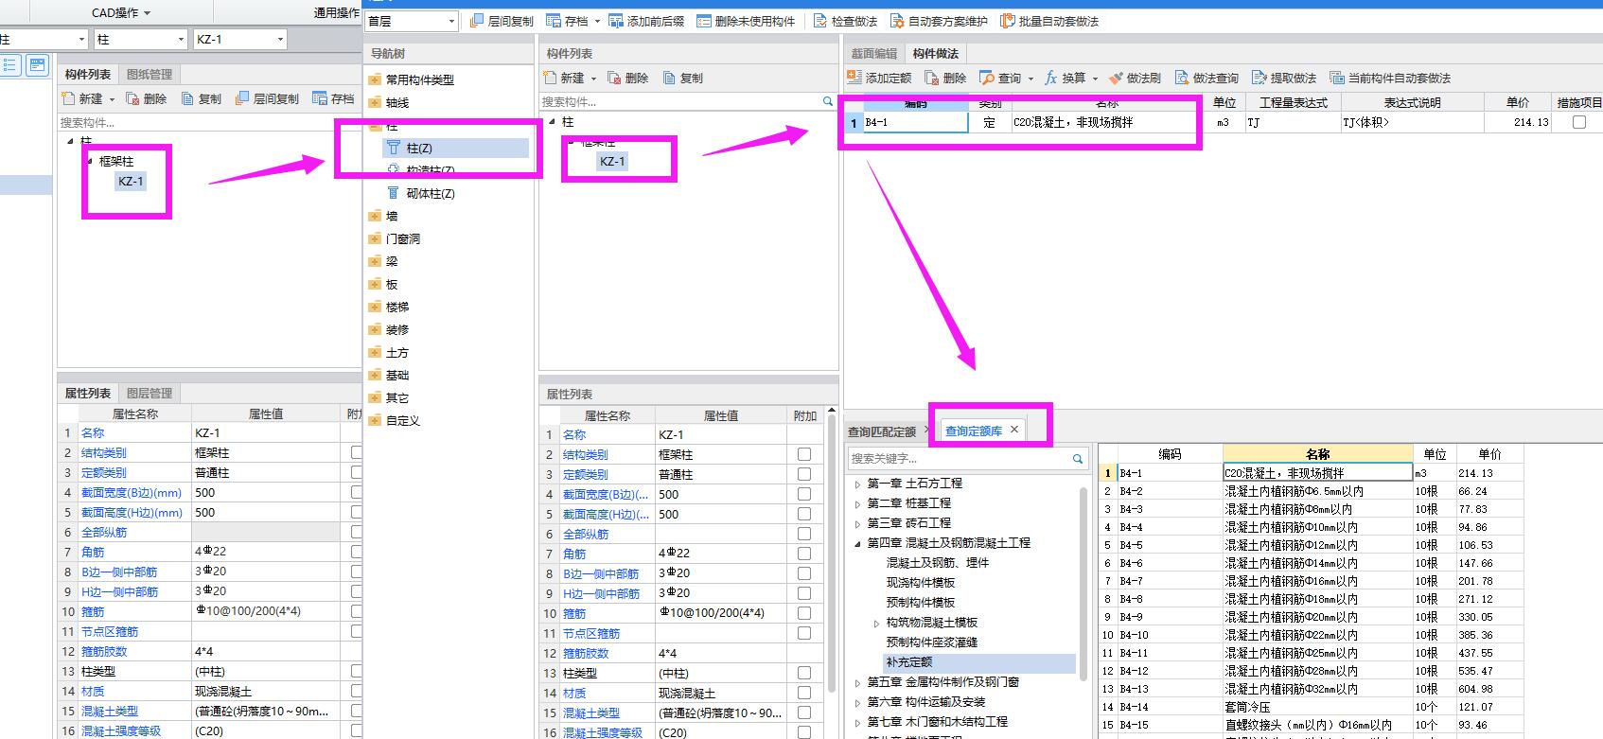Click the 批量自动套做法 toolbar icon
Viewport: 1603px width, 739px height.
click(1008, 21)
